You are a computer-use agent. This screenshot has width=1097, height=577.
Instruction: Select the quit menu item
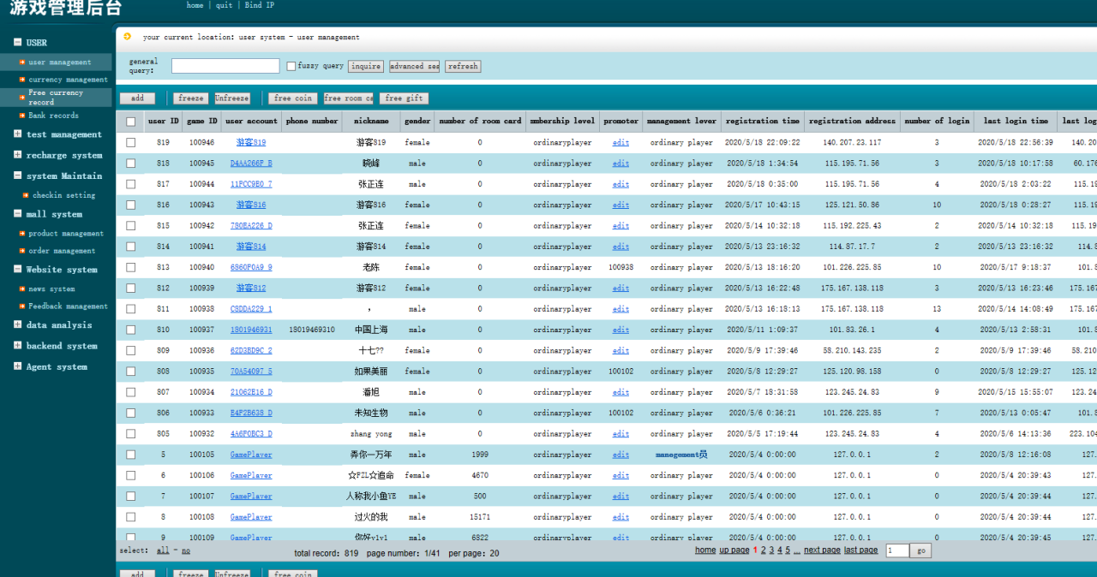[224, 5]
